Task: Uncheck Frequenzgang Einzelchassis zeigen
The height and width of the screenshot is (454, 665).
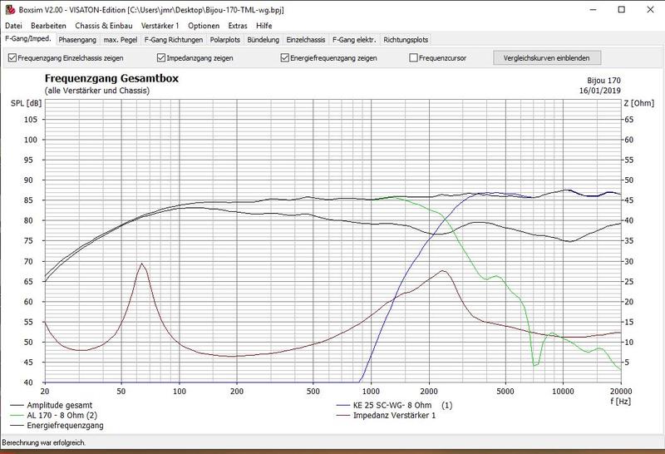Action: click(x=12, y=58)
